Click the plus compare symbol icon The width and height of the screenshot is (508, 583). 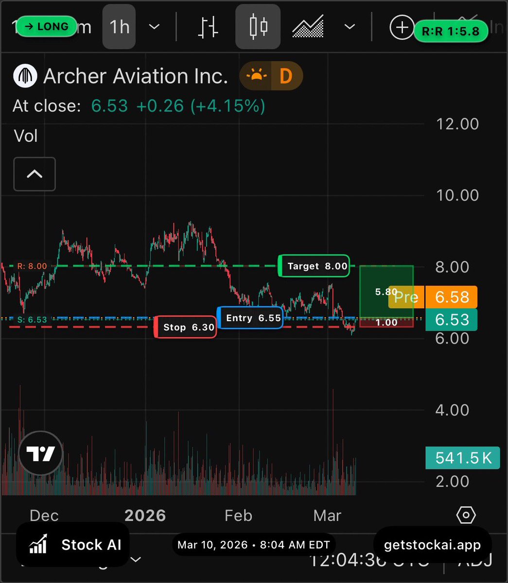(x=402, y=28)
